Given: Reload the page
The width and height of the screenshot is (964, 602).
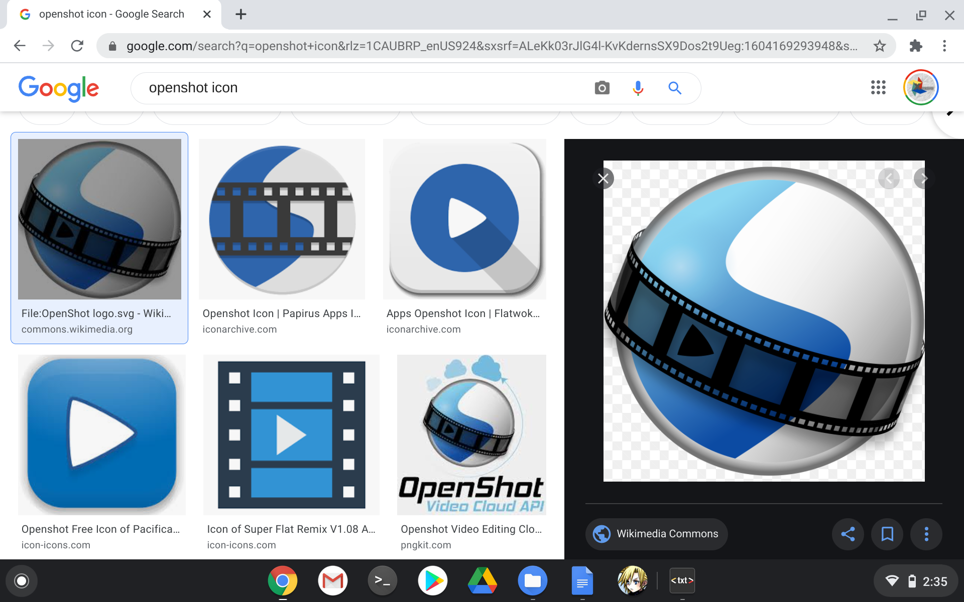Looking at the screenshot, I should [77, 46].
